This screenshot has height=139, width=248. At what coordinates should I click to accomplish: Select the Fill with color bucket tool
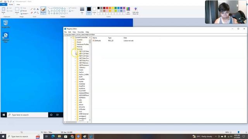[34, 9]
